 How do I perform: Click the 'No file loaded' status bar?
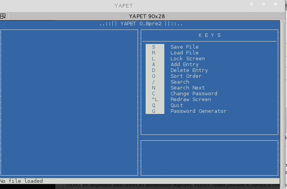(x=140, y=181)
